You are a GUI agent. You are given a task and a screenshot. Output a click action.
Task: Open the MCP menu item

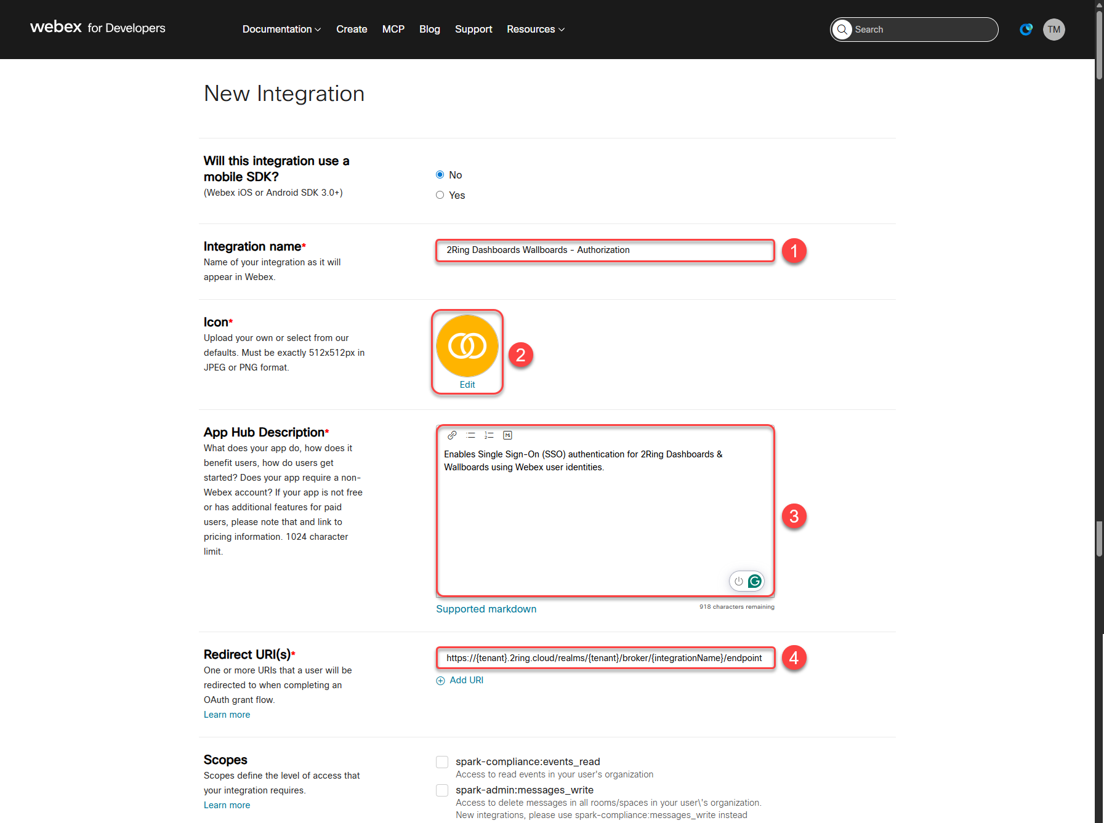point(393,29)
